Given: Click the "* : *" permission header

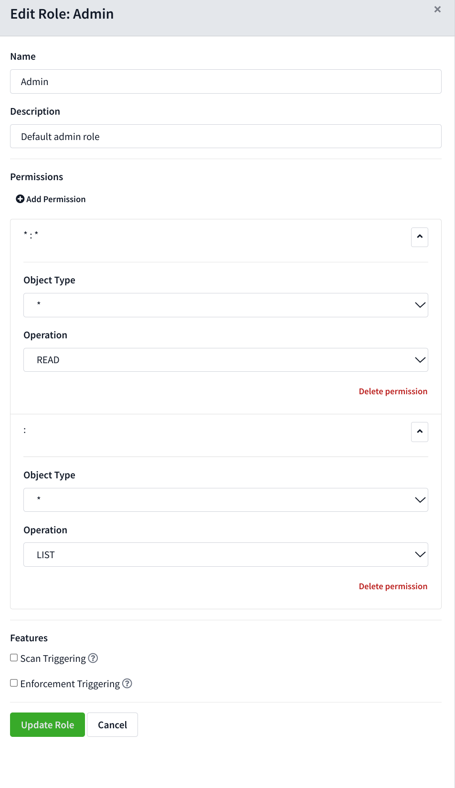Looking at the screenshot, I should [x=31, y=235].
